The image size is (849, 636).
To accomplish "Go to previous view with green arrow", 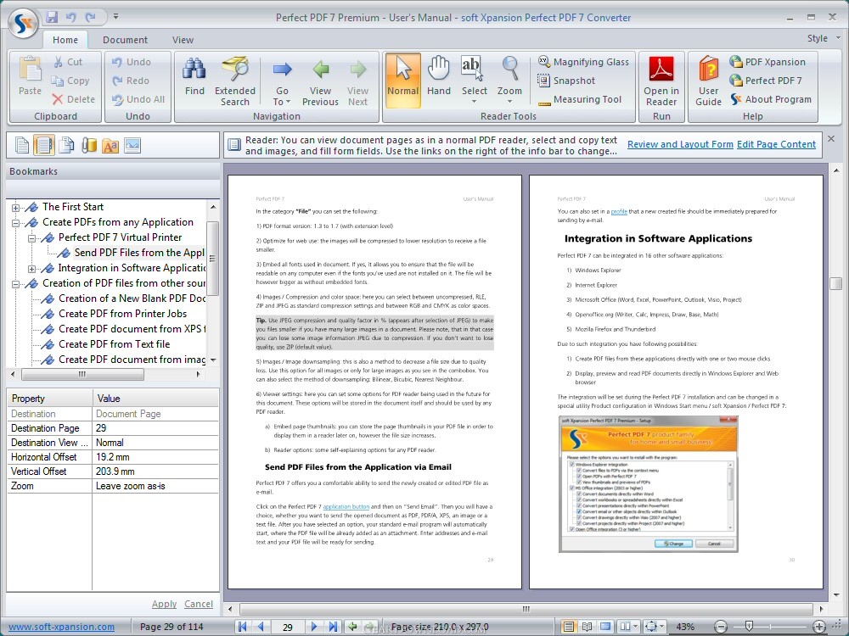I will (320, 81).
